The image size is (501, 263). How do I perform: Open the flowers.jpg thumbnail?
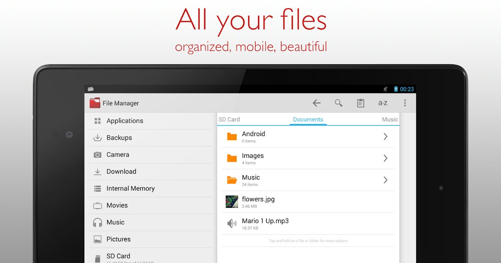[232, 202]
